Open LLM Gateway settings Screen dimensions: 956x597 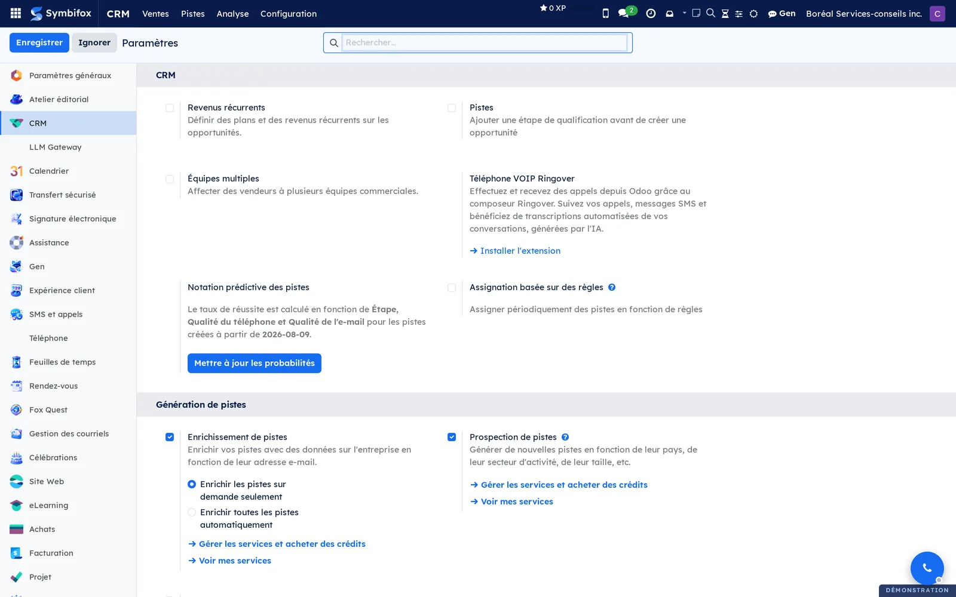pos(69,147)
